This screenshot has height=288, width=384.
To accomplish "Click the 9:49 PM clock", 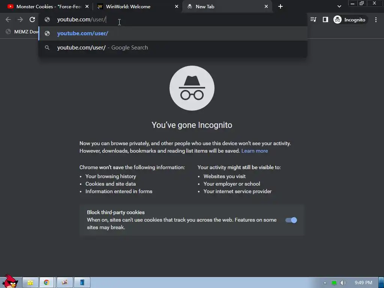I will pyautogui.click(x=363, y=283).
